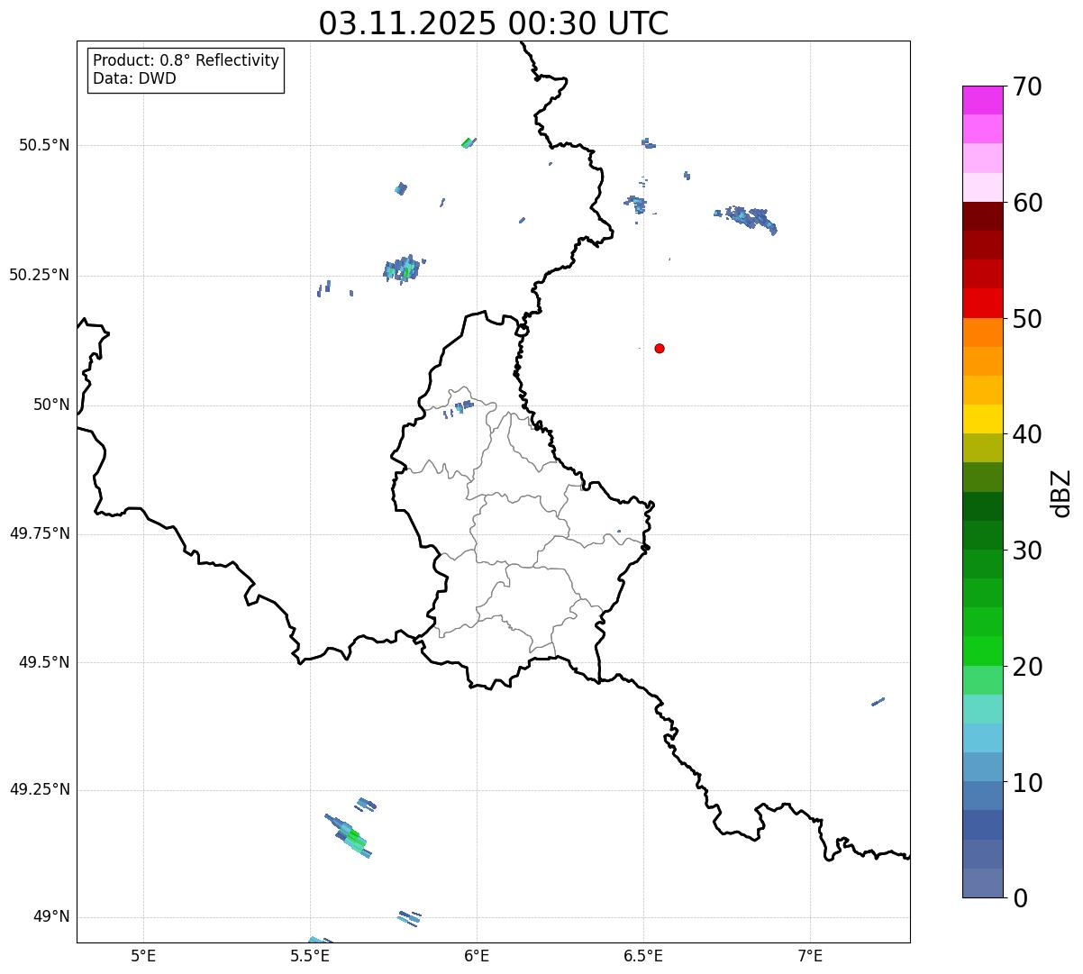Click the blue radar echo cluster near 50.25°N 5.8°E
Viewport: 1083px width, 974px height.
click(x=404, y=269)
